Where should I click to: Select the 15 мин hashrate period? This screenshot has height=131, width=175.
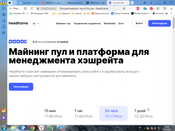pos(53,113)
